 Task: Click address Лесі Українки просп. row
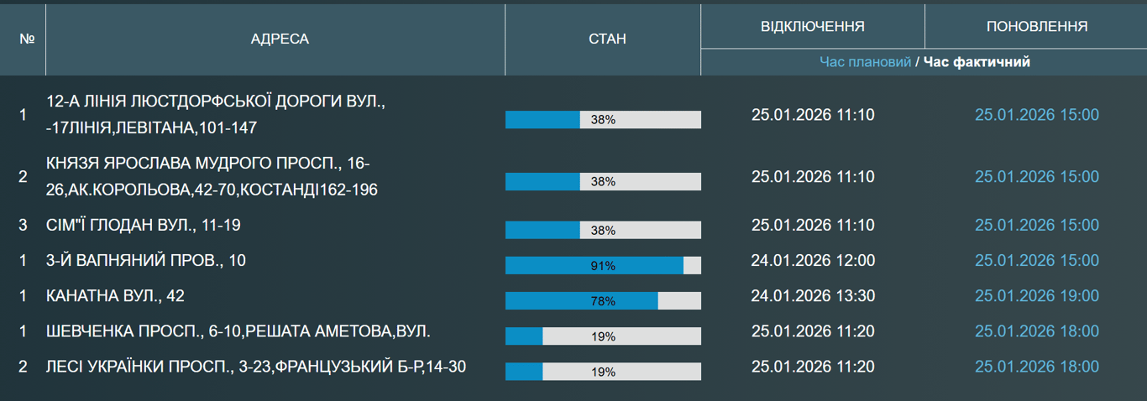pos(256,366)
